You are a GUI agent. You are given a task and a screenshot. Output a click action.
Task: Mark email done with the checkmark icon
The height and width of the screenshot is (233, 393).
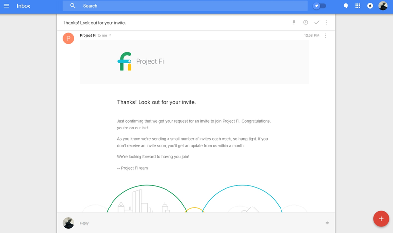click(317, 22)
